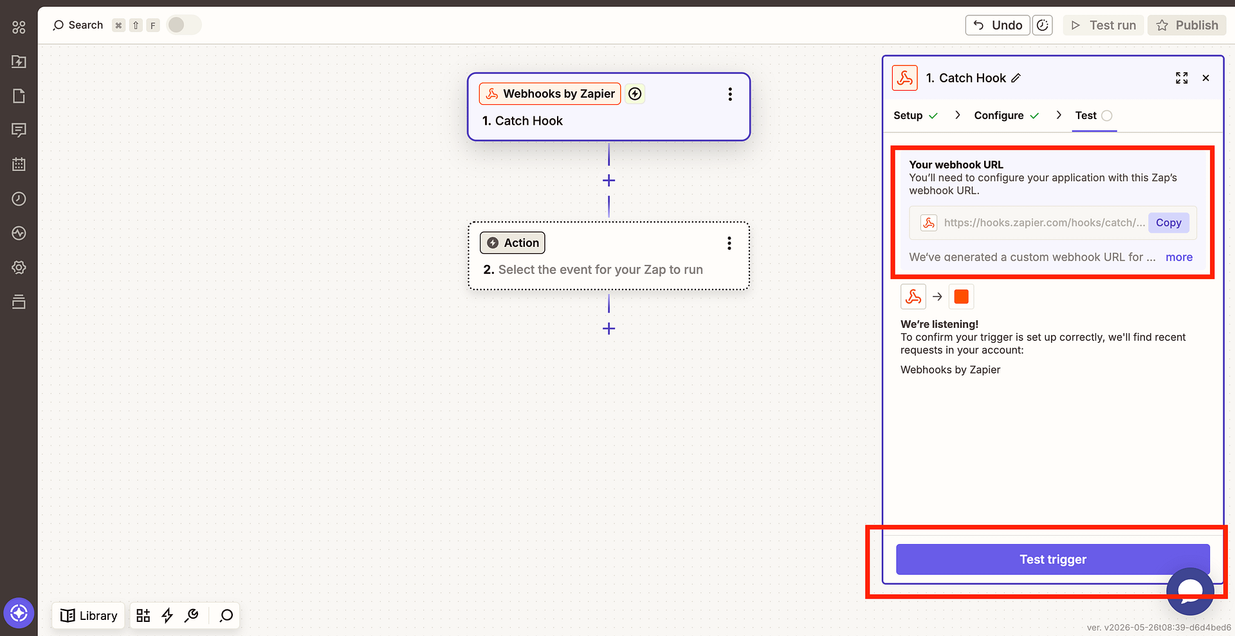
Task: Add a step between trigger and action
Action: coord(608,181)
